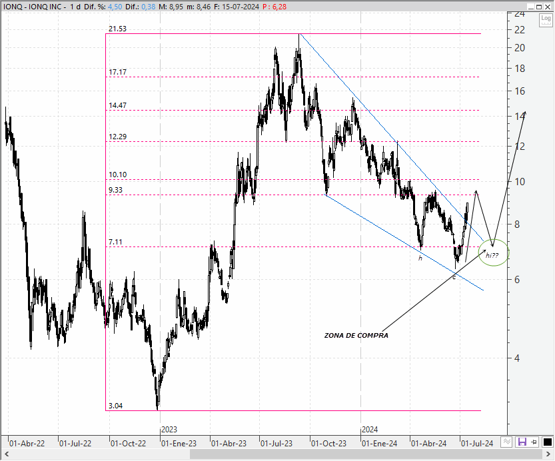Click the '01-Abr-23' date axis label
555x461 pixels.
point(229,443)
